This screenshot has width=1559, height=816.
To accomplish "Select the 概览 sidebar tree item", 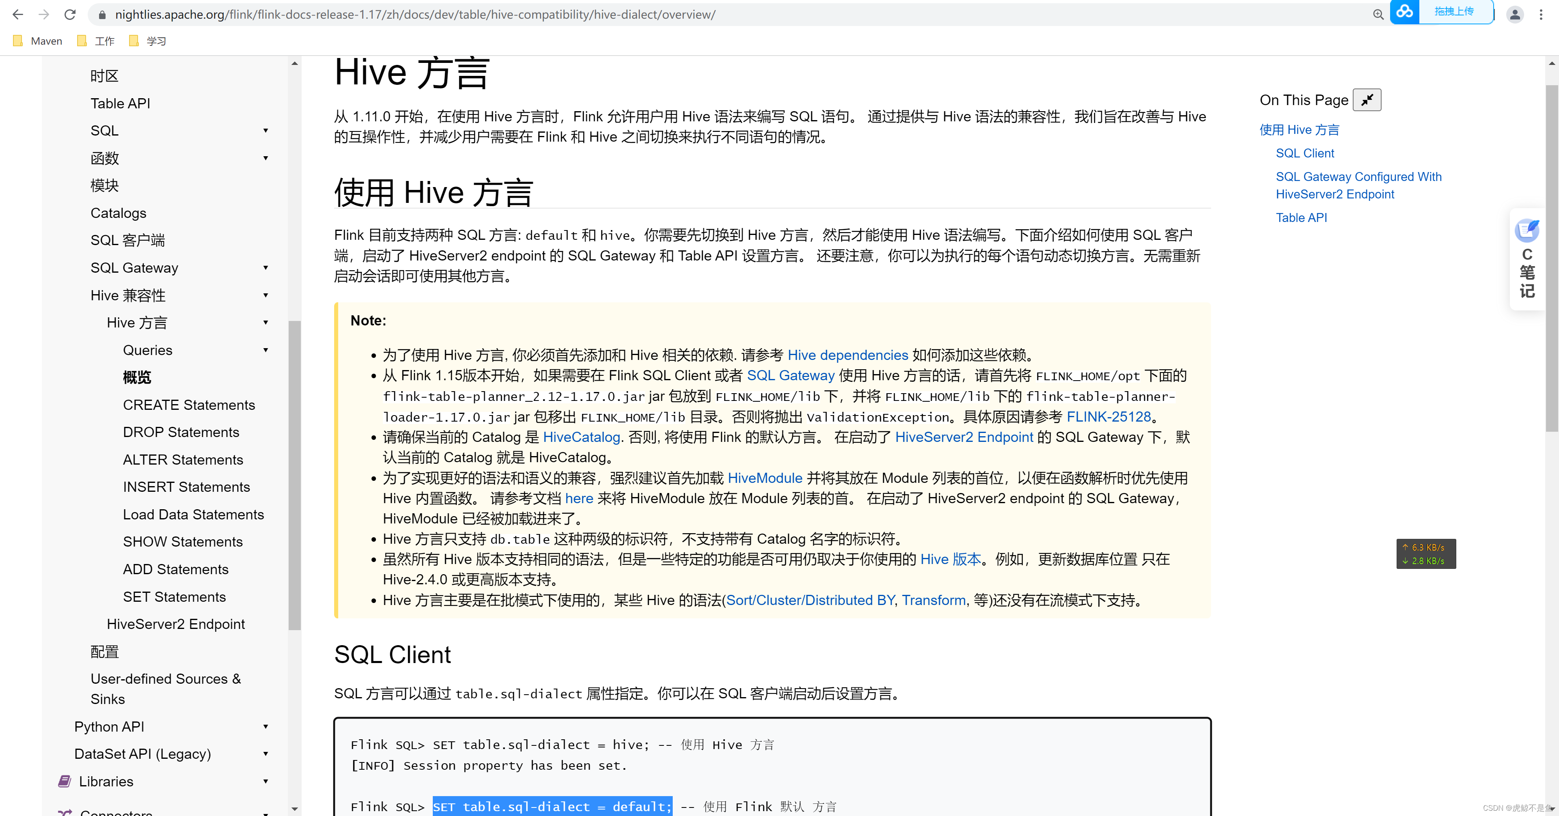I will [x=137, y=377].
